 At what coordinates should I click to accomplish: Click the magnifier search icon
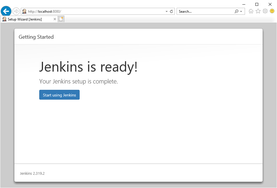236,12
